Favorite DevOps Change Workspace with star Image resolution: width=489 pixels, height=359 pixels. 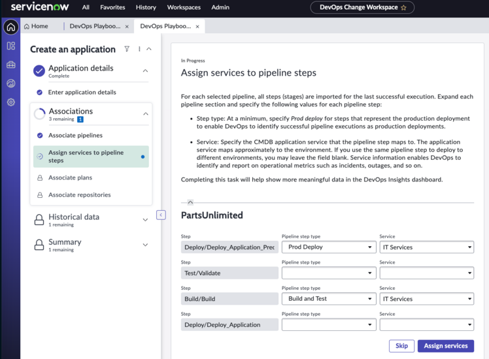pyautogui.click(x=403, y=8)
